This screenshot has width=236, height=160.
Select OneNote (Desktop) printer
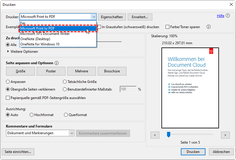(x=58, y=39)
